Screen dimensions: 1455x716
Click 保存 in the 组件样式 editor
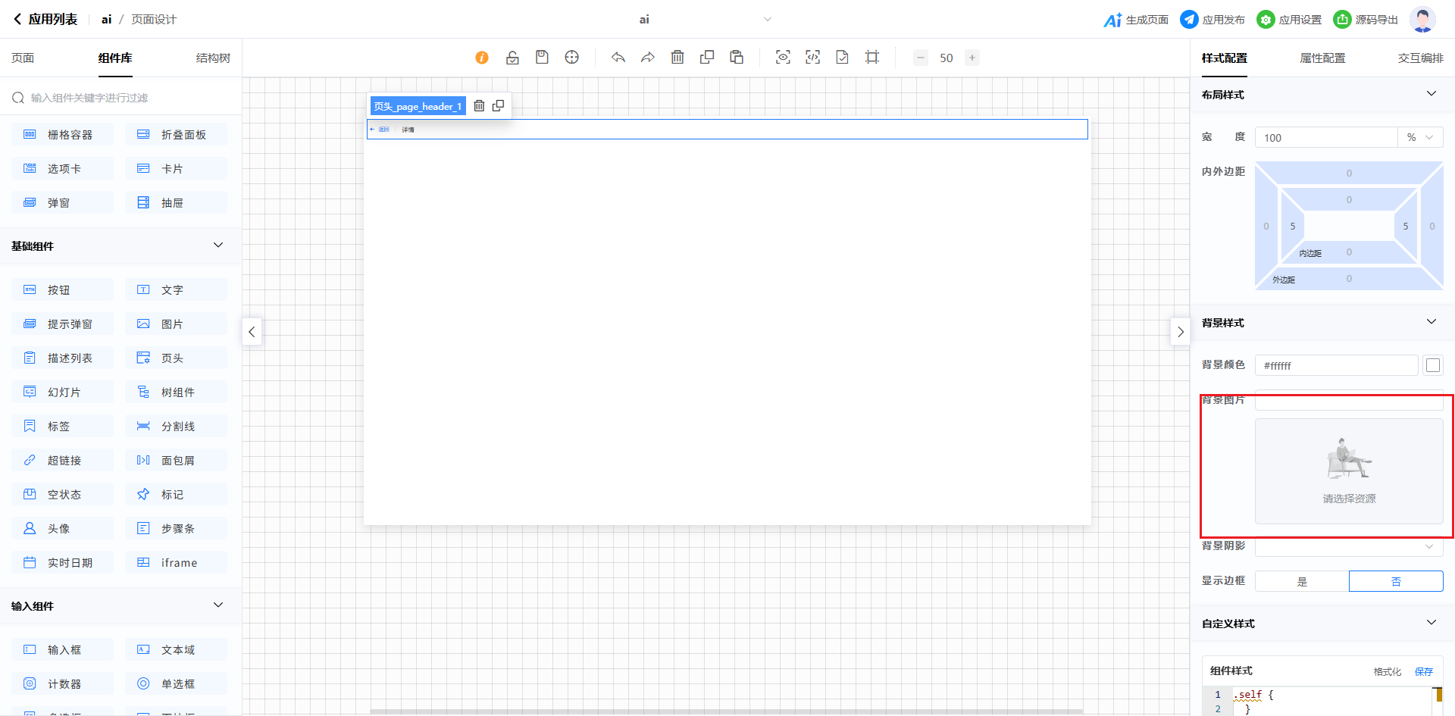click(1423, 671)
